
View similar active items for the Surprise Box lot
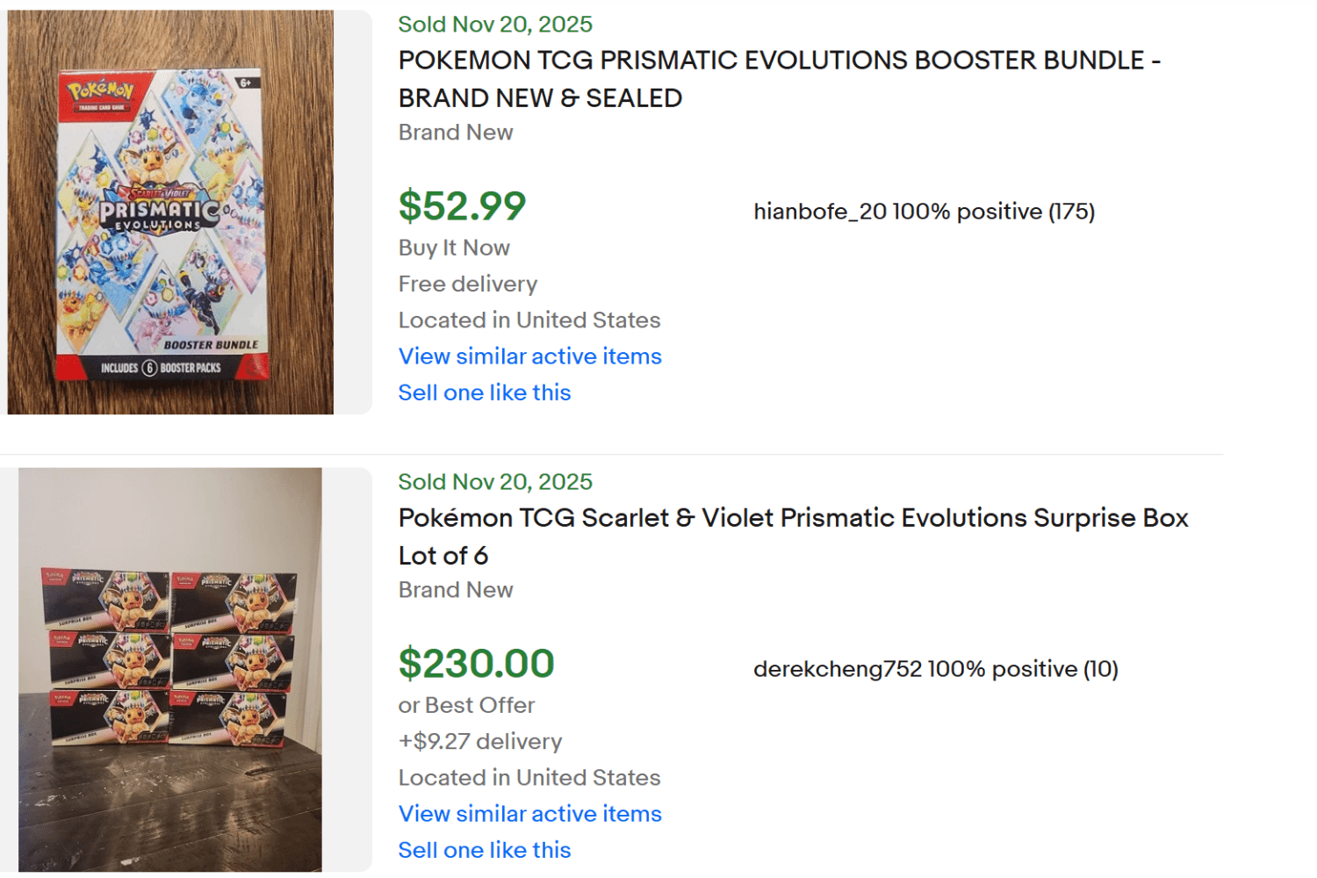click(529, 814)
